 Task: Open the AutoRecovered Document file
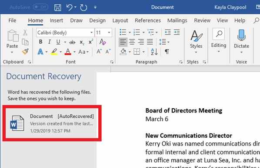point(52,123)
